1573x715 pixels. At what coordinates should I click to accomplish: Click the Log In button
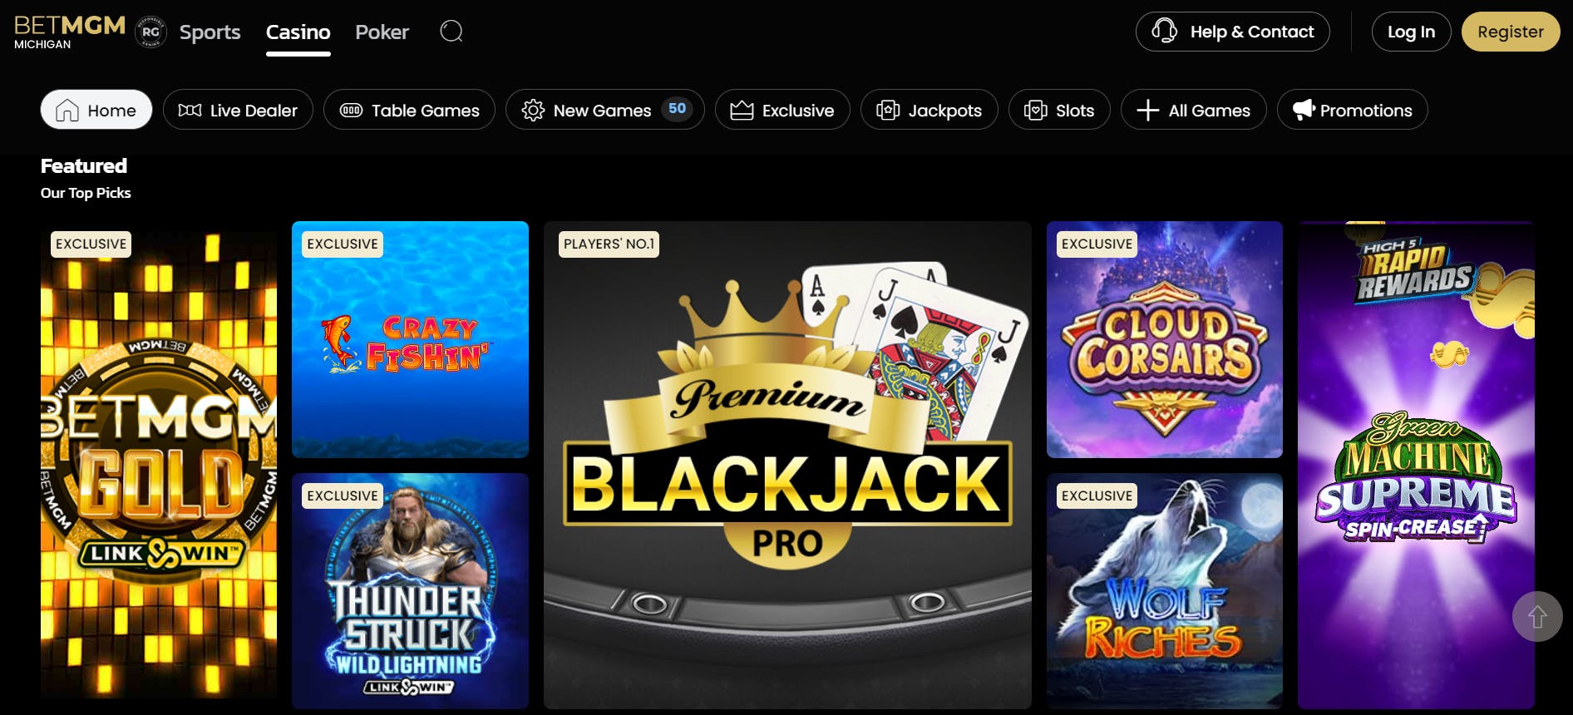point(1411,32)
